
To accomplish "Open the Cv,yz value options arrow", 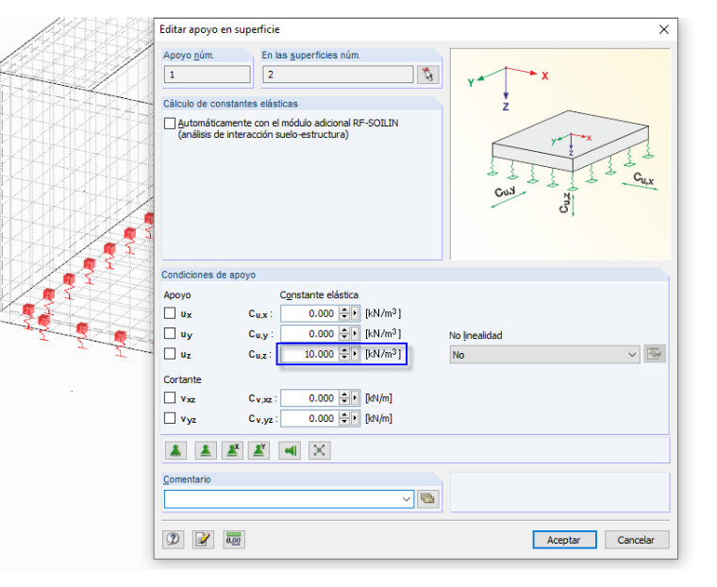I will (355, 418).
